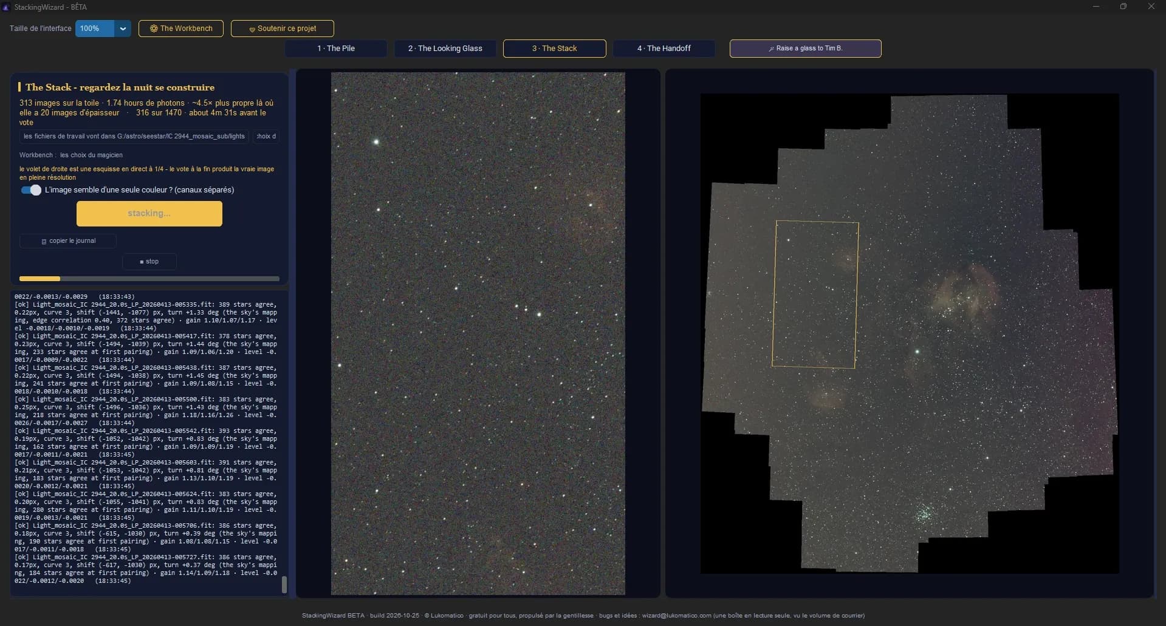Copy the log with copier le journal
Viewport: 1166px width, 626px height.
[68, 241]
